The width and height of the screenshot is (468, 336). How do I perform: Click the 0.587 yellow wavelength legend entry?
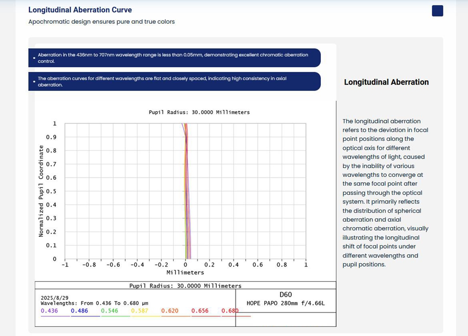139,311
